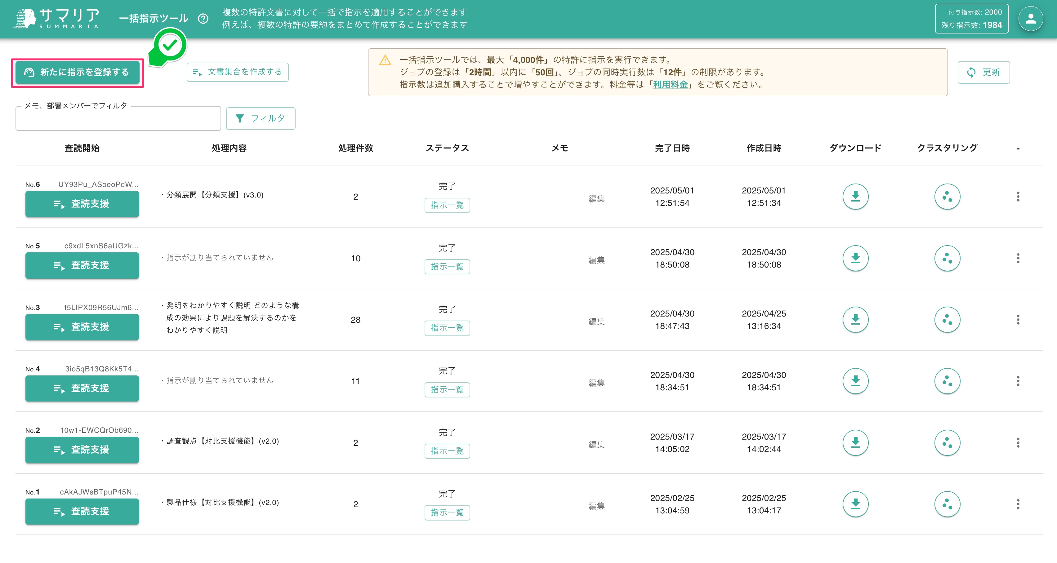Viewport: 1057px width, 563px height.
Task: Click 新たに指示を登録する button
Action: click(x=78, y=73)
